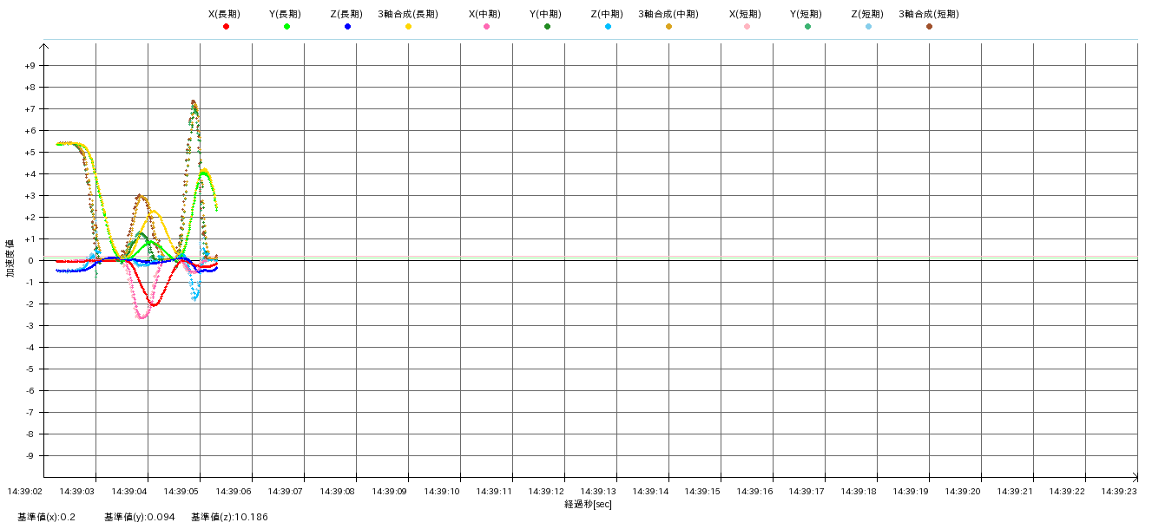
Task: Click the red X(長期) legend dot
Action: 226,27
